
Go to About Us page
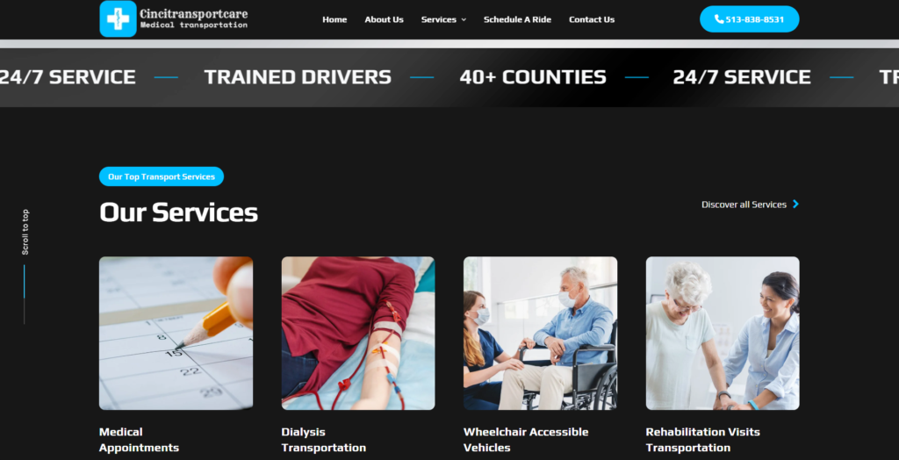tap(385, 19)
